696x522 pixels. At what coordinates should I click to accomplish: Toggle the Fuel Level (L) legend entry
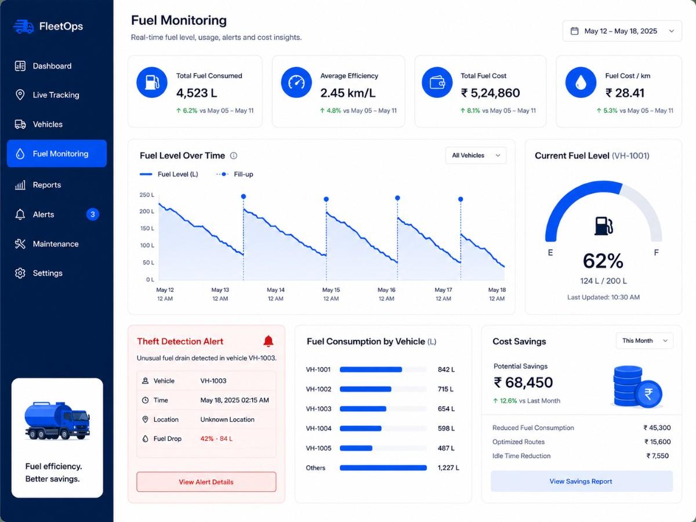169,174
